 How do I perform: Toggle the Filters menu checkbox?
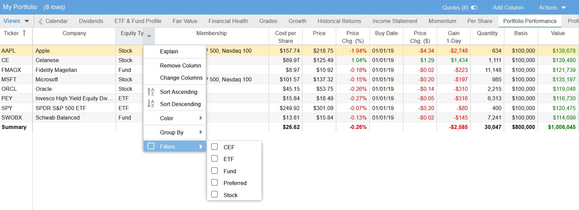pos(151,146)
